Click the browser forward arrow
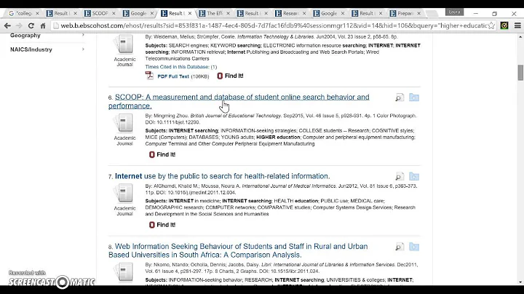Viewport: 524px width, 294px height. click(19, 25)
